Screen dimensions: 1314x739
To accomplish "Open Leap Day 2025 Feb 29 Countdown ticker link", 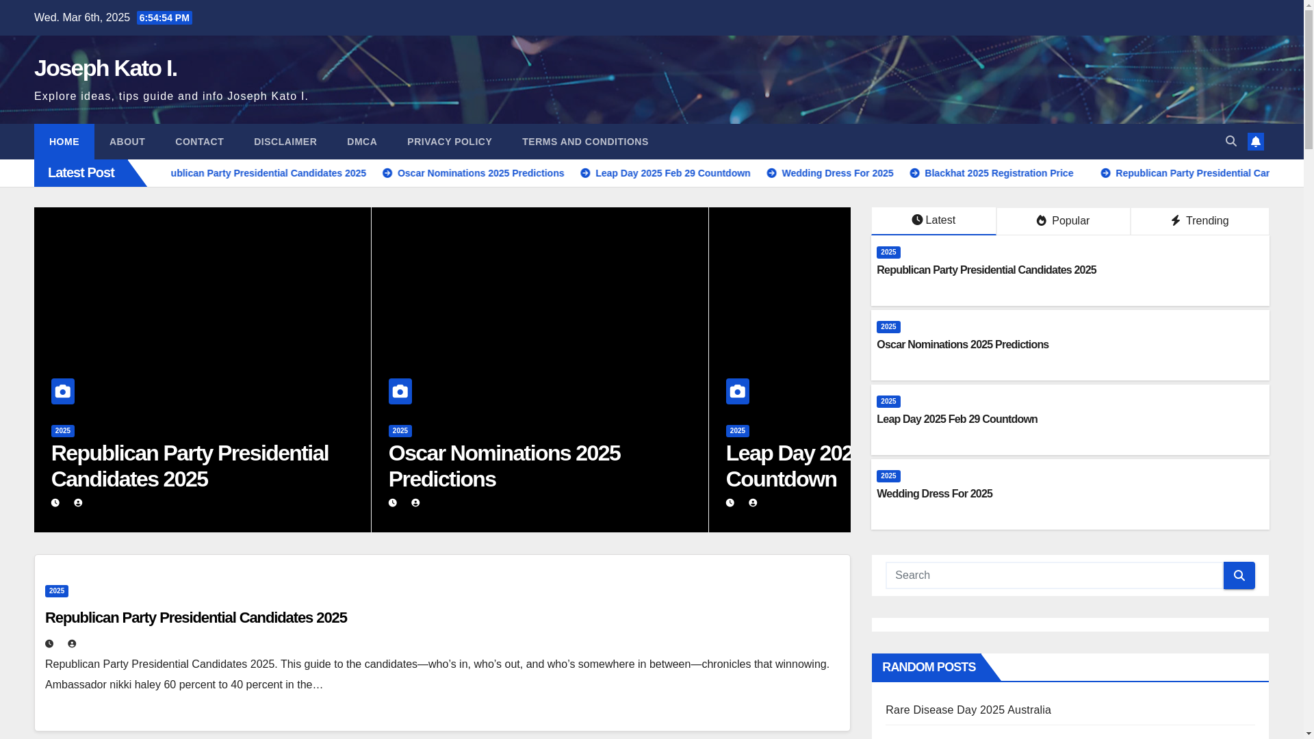I will pos(673,173).
